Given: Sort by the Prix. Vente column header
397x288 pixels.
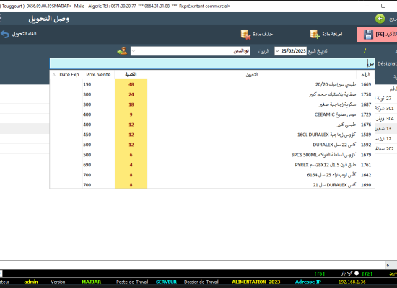Looking at the screenshot, I should click(98, 75).
